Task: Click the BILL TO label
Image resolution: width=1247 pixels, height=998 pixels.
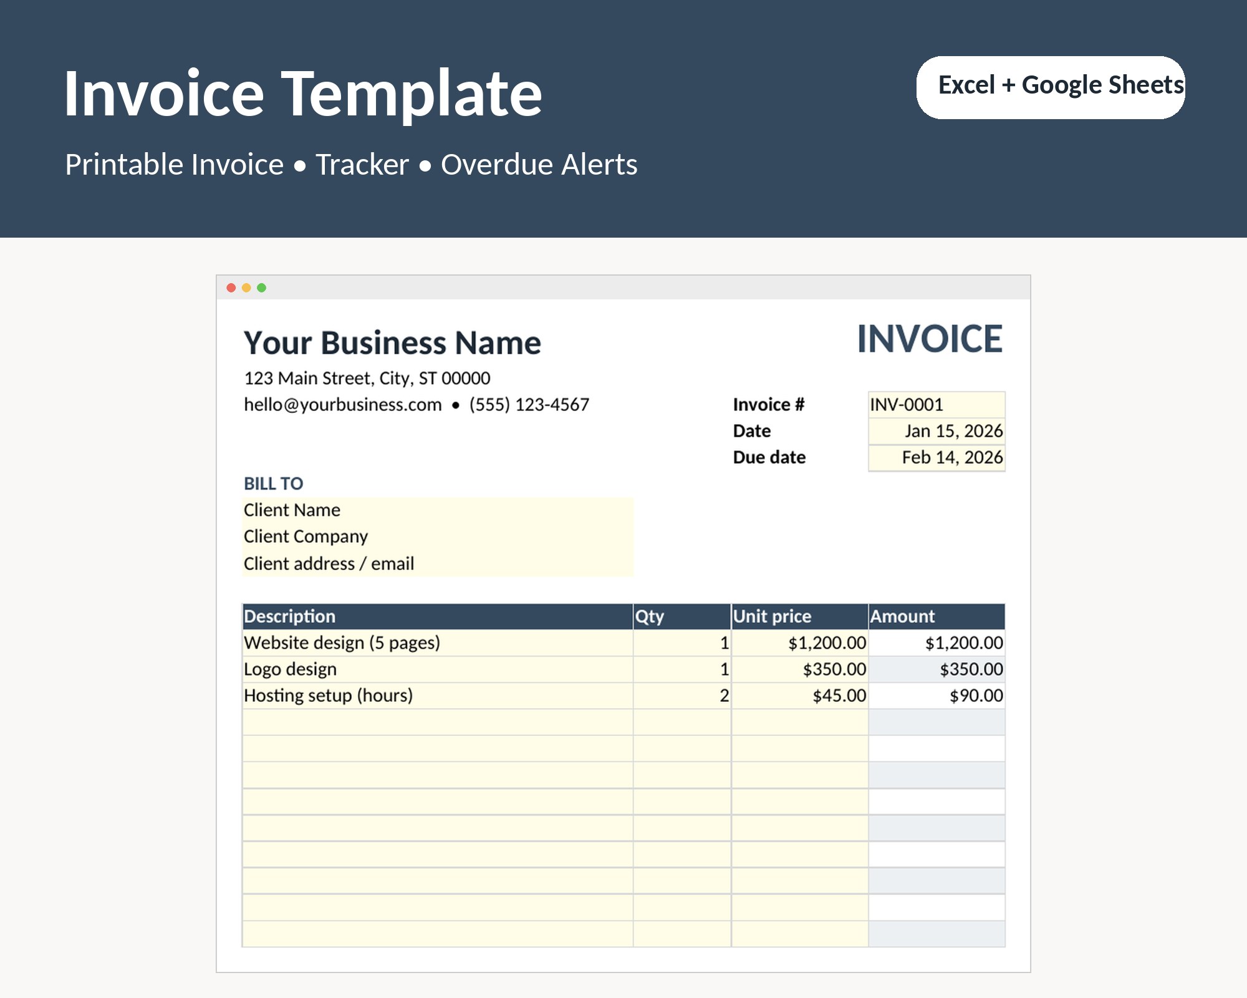Action: point(273,483)
